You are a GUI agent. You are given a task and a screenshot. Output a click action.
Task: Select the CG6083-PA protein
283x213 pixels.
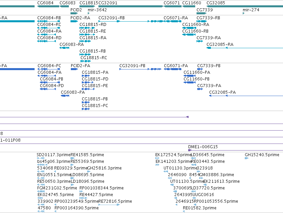[73, 92]
